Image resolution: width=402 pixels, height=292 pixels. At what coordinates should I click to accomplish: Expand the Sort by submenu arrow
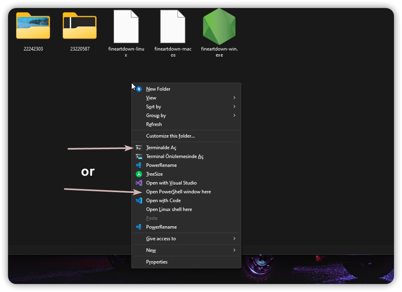tap(234, 107)
